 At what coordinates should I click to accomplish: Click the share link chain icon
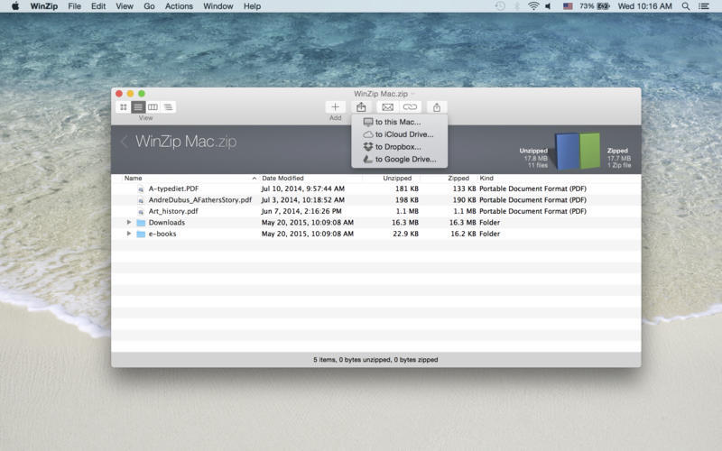[411, 106]
